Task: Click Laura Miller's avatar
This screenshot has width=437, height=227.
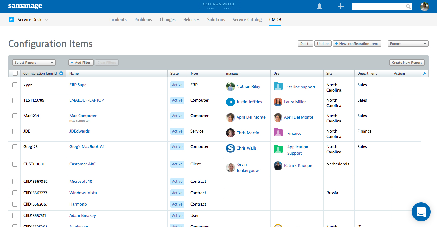Action: pos(278,102)
